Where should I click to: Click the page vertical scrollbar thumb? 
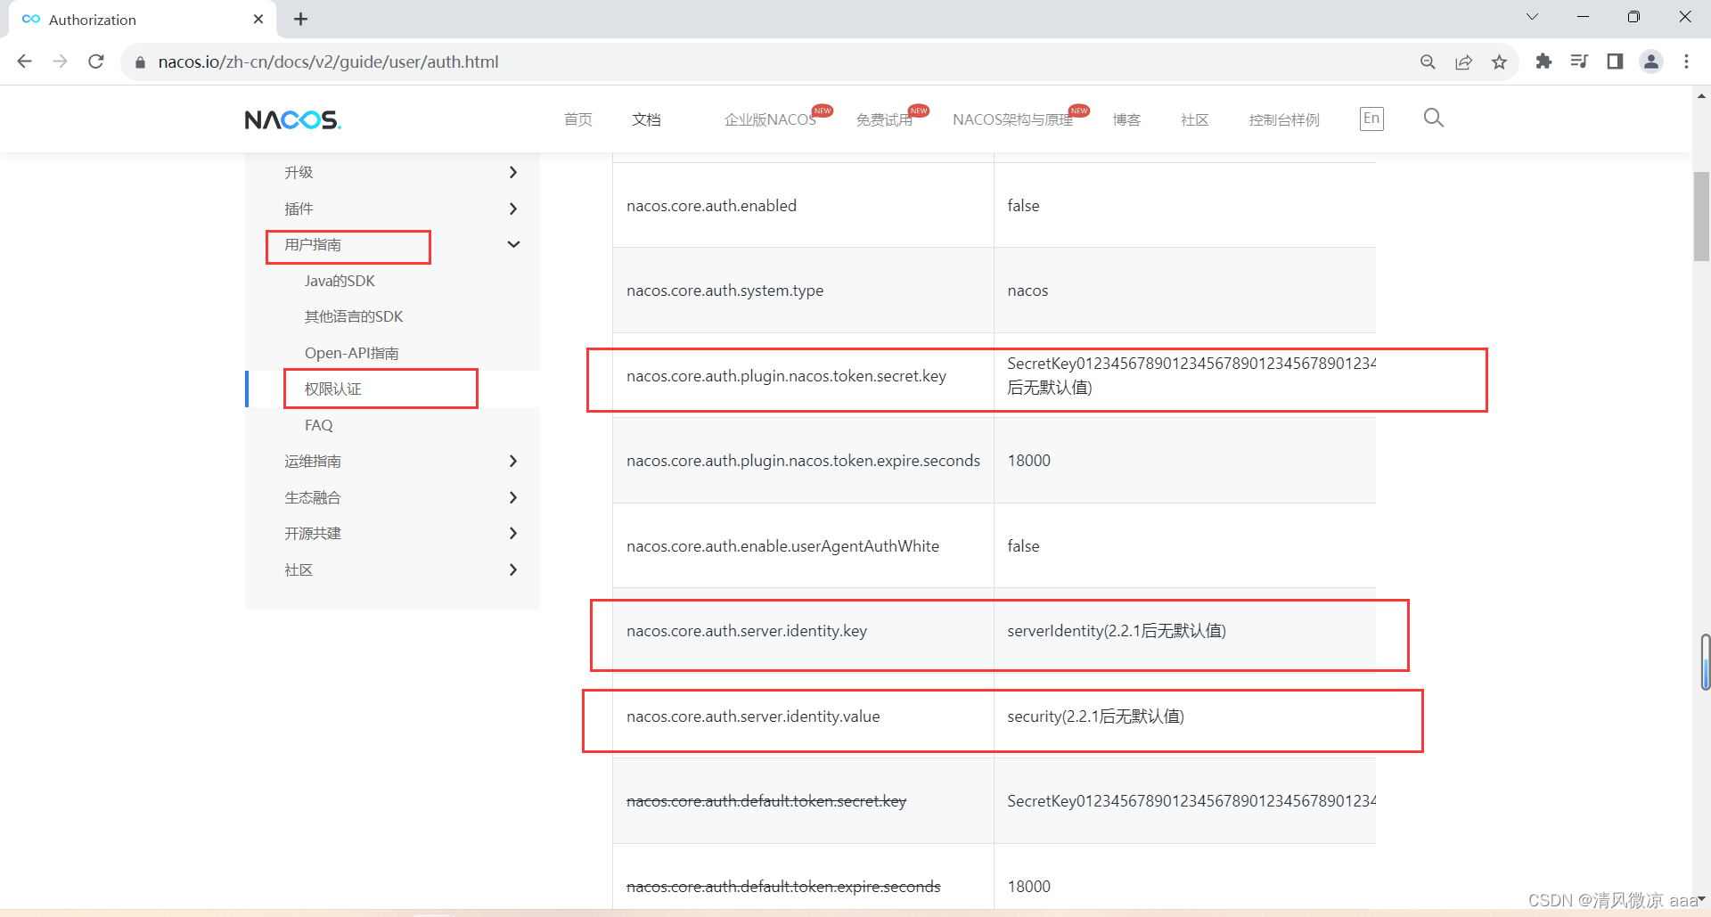[1702, 216]
